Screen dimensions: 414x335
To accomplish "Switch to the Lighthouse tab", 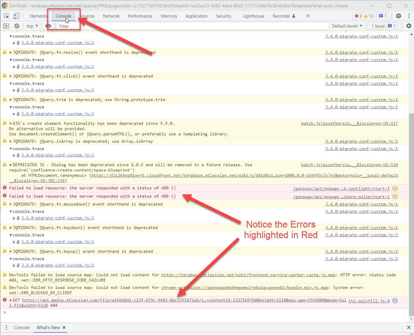I will pos(253,16).
